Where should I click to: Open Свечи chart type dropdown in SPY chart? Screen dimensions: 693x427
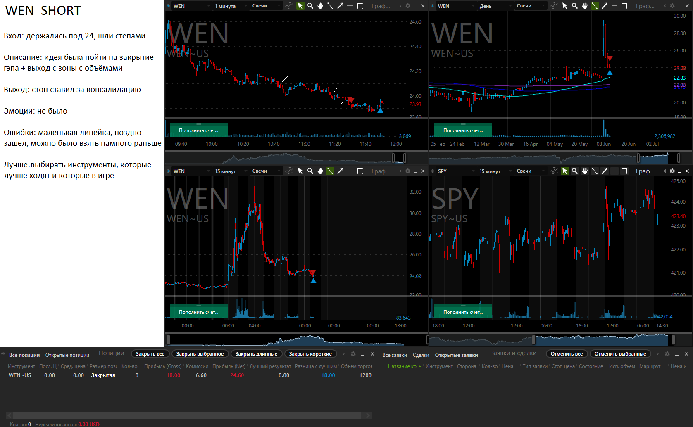[531, 171]
